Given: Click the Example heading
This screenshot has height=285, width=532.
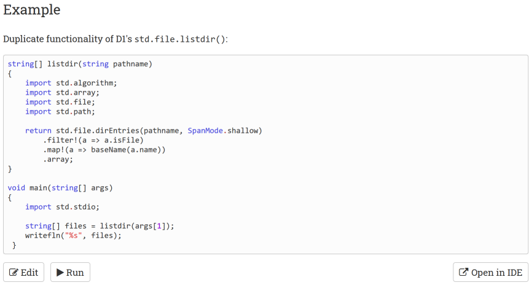Looking at the screenshot, I should (x=32, y=10).
